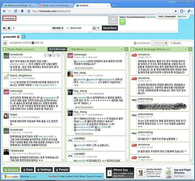Screen dimensions: 195x181
Task: Click the hootsuite logo in footer
Action: click(11, 176)
